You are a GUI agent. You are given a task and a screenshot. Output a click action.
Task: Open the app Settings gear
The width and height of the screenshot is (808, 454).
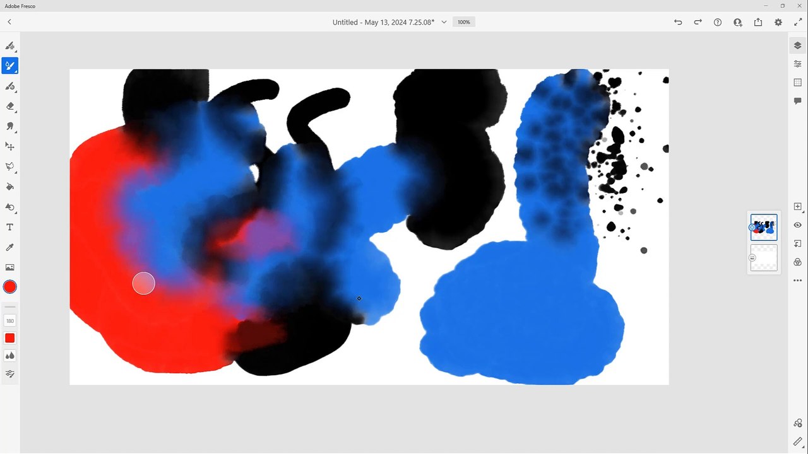(x=778, y=22)
